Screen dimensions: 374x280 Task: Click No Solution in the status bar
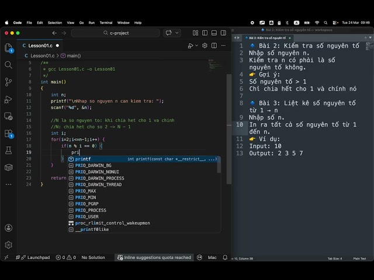coord(93,257)
